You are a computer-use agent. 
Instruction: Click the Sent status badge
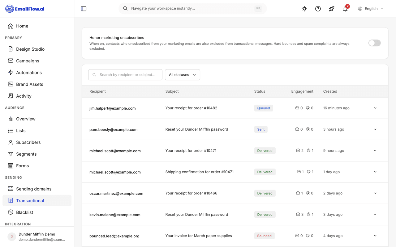coord(261,129)
